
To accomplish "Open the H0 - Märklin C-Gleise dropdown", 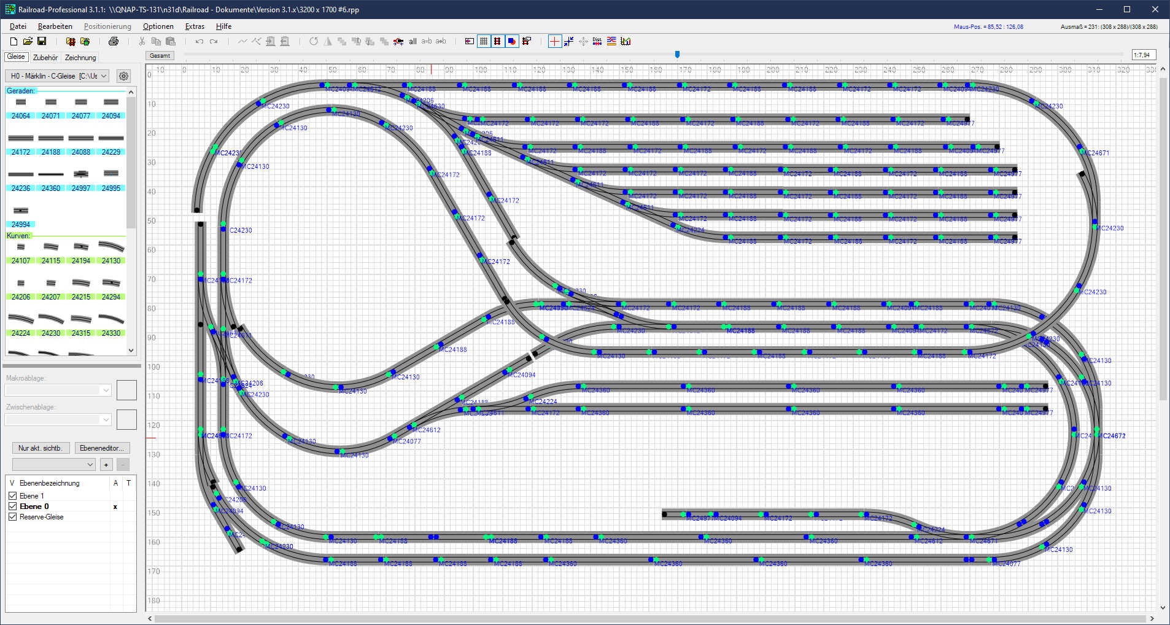I will point(57,76).
